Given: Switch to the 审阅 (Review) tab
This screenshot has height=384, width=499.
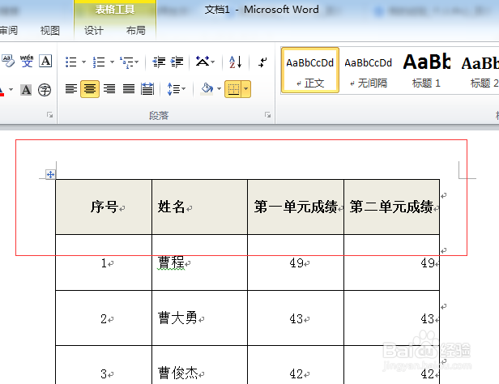Looking at the screenshot, I should (8, 31).
